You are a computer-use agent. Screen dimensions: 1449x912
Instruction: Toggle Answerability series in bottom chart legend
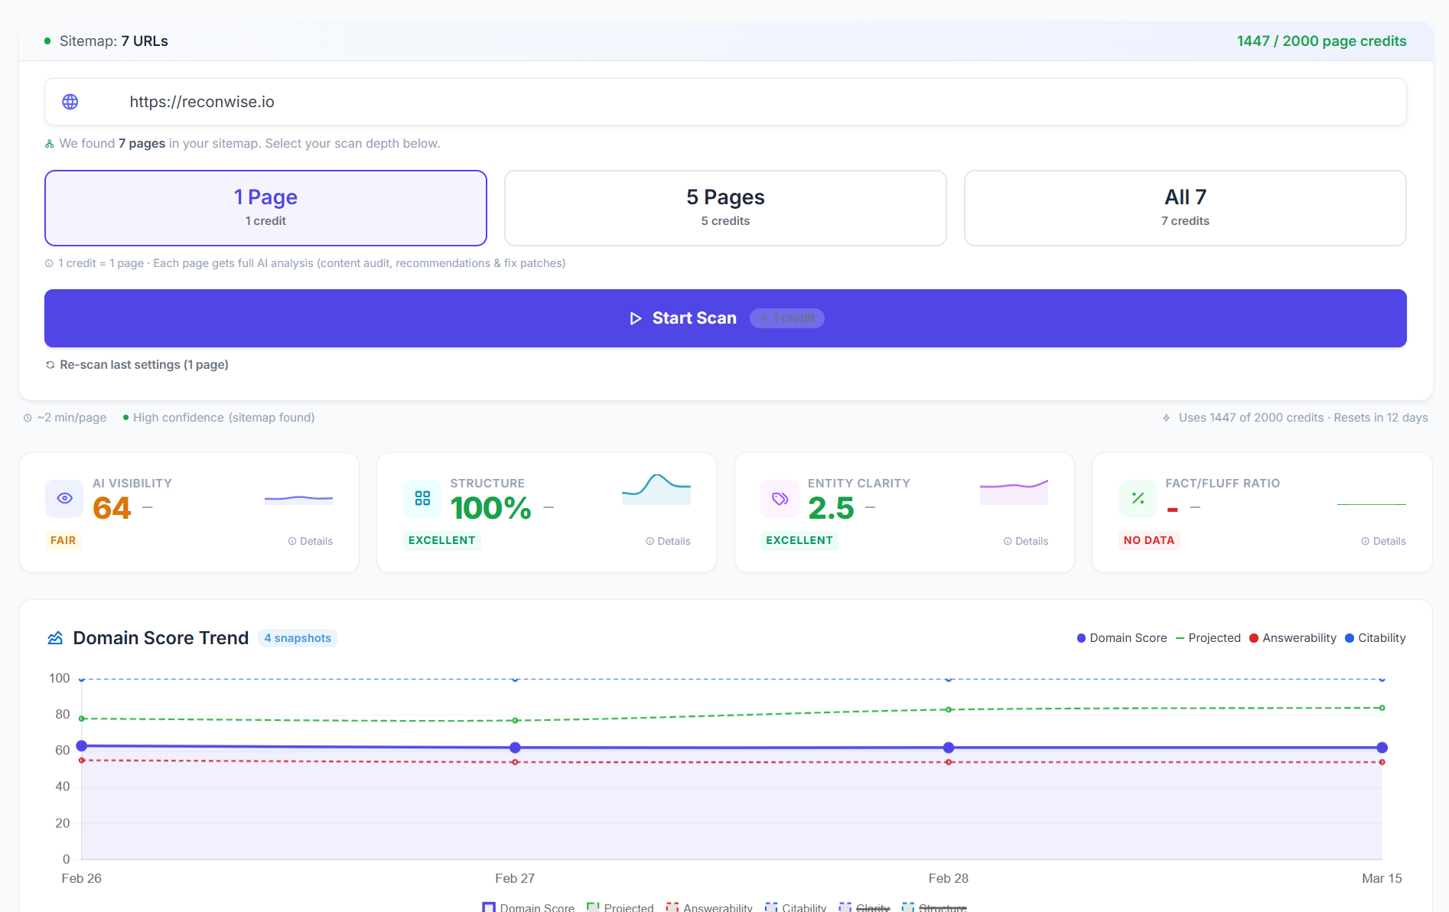709,907
